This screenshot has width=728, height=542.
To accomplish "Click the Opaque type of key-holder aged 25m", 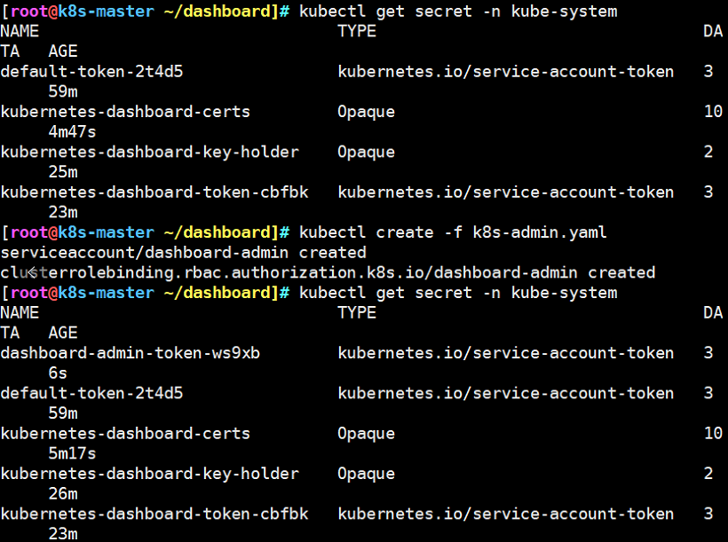I will point(367,152).
